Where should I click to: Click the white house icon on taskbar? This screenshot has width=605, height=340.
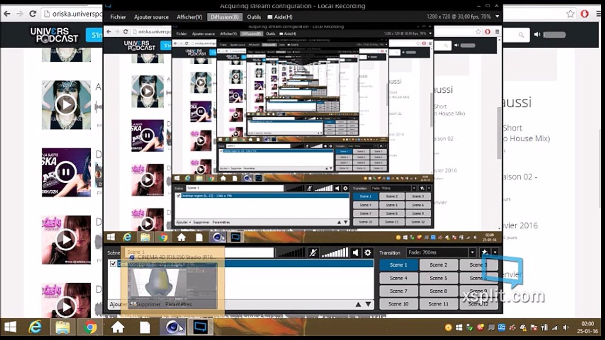118,327
